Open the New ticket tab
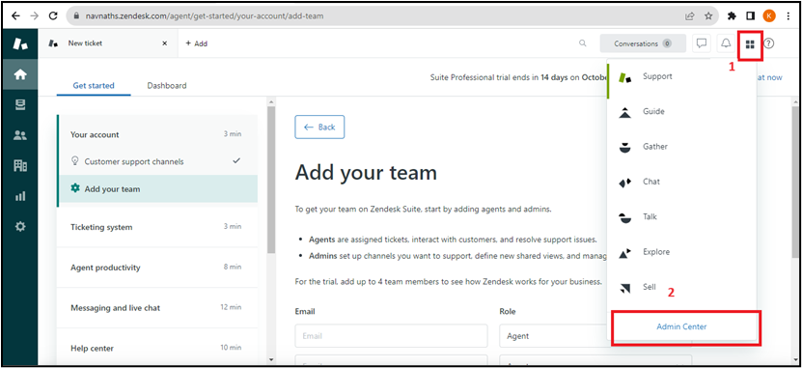This screenshot has width=802, height=368. click(x=108, y=43)
